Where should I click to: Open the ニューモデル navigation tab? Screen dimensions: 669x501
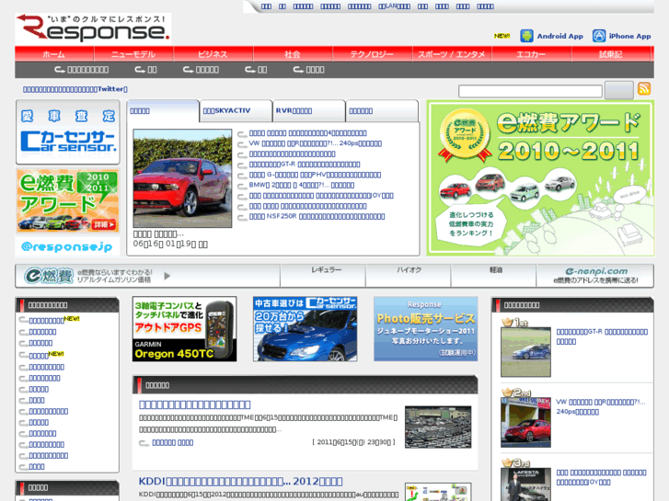click(x=133, y=54)
